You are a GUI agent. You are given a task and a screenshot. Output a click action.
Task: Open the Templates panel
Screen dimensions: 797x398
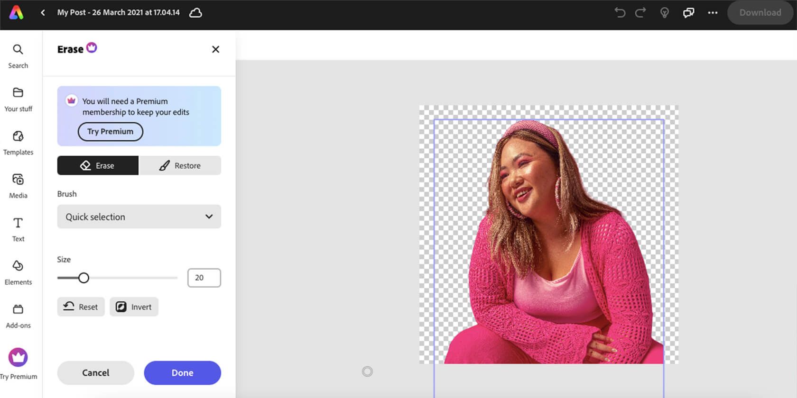click(18, 143)
